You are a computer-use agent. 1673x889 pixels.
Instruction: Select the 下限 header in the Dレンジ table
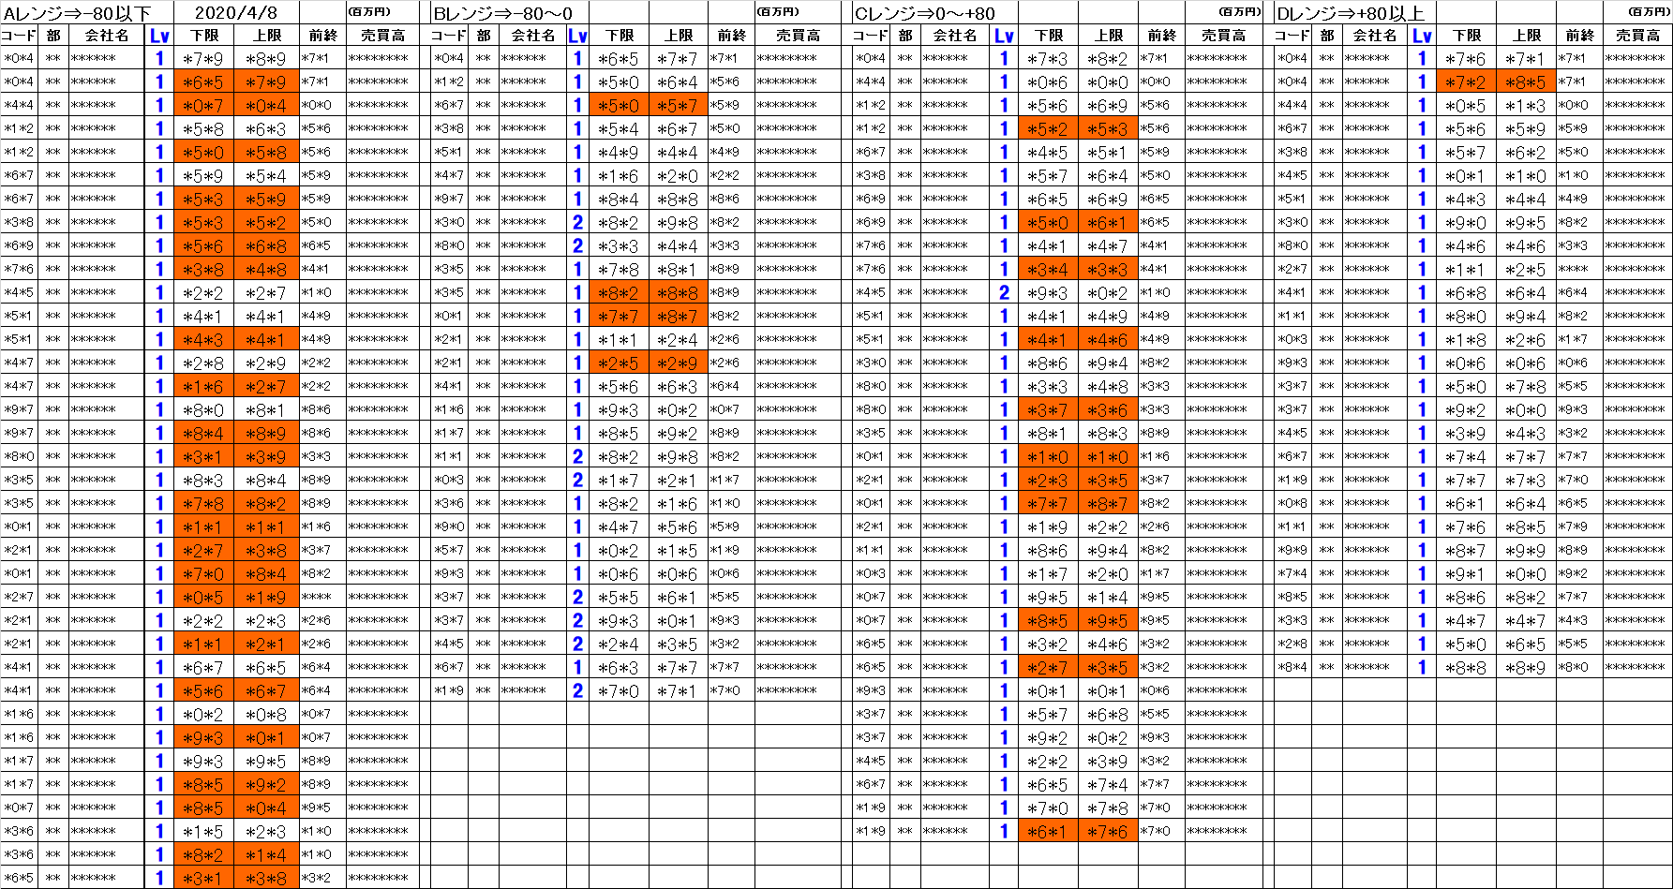coord(1467,36)
